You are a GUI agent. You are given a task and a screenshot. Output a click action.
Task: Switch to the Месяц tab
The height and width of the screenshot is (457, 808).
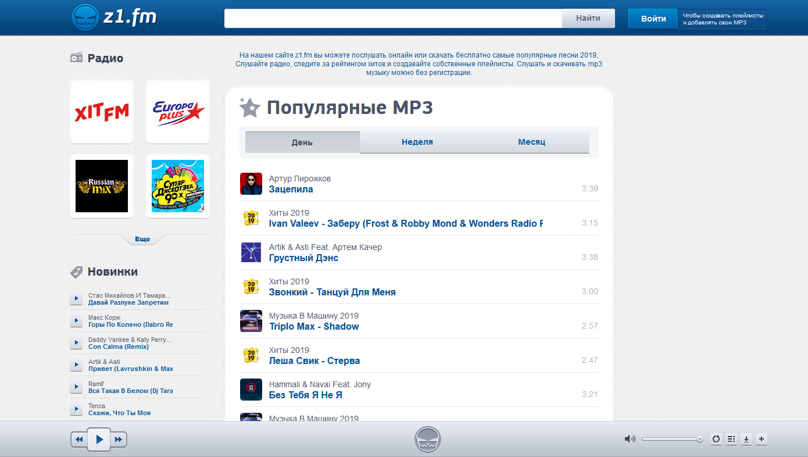click(x=531, y=142)
